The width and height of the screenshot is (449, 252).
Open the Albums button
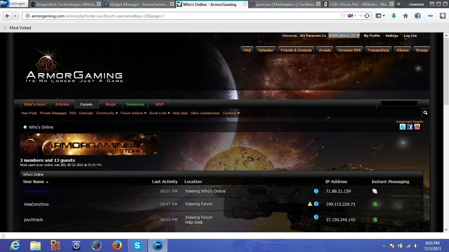402,50
